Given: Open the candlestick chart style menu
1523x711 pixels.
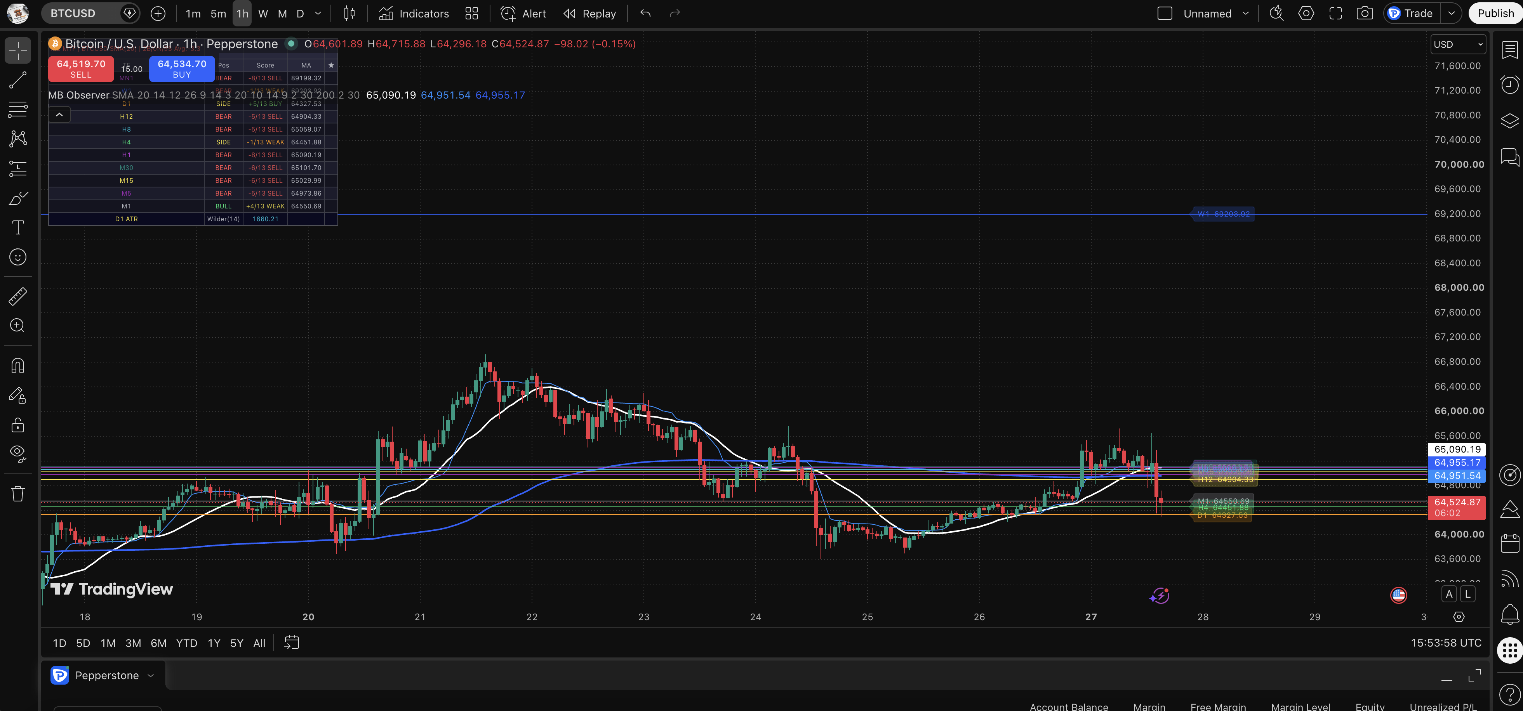Looking at the screenshot, I should tap(349, 14).
